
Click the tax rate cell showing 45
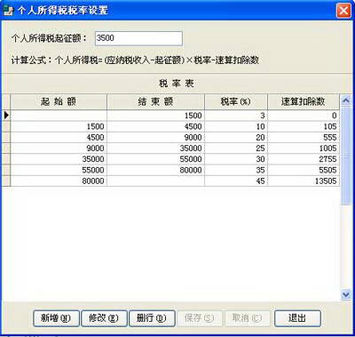coord(236,181)
